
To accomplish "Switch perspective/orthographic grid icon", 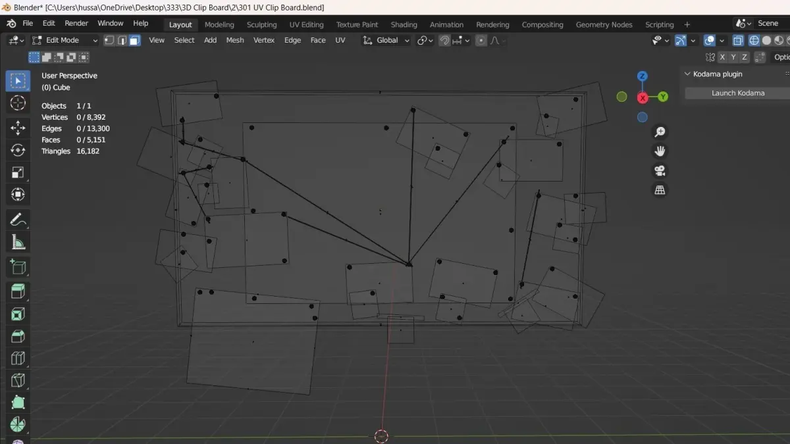I will (x=660, y=190).
